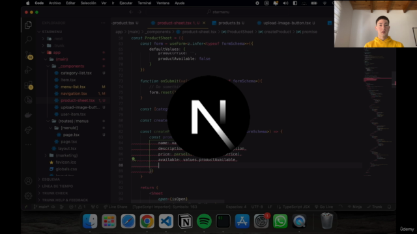Open Safari from the Dock
This screenshot has height=234, width=417.
128,221
